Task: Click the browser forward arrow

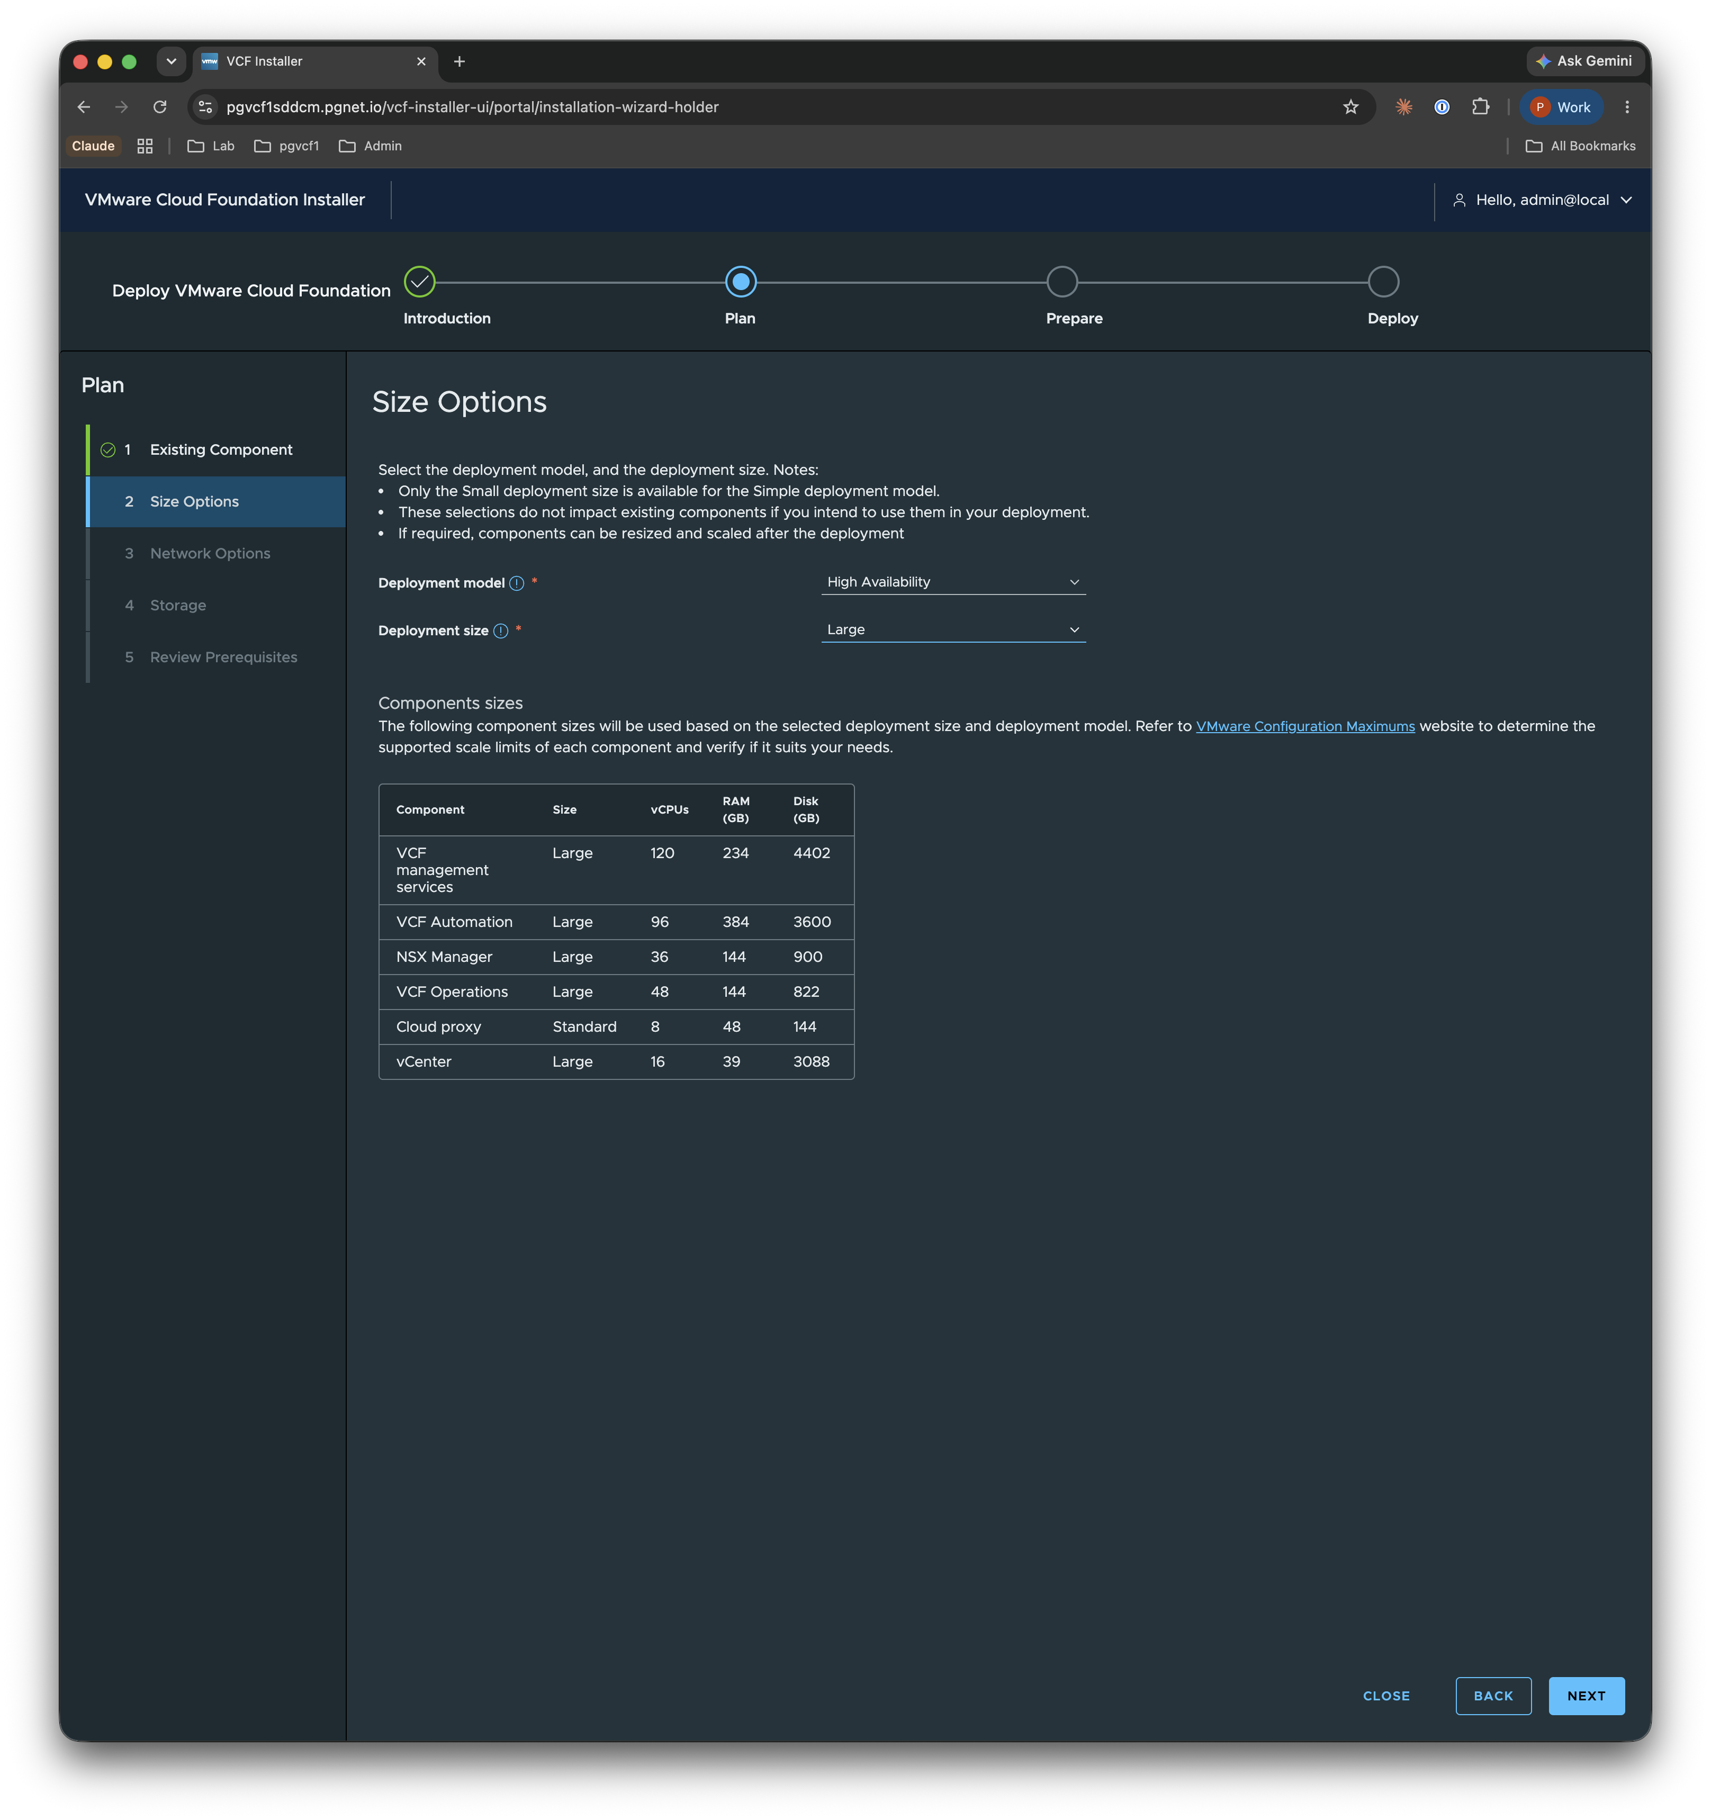Action: point(122,107)
